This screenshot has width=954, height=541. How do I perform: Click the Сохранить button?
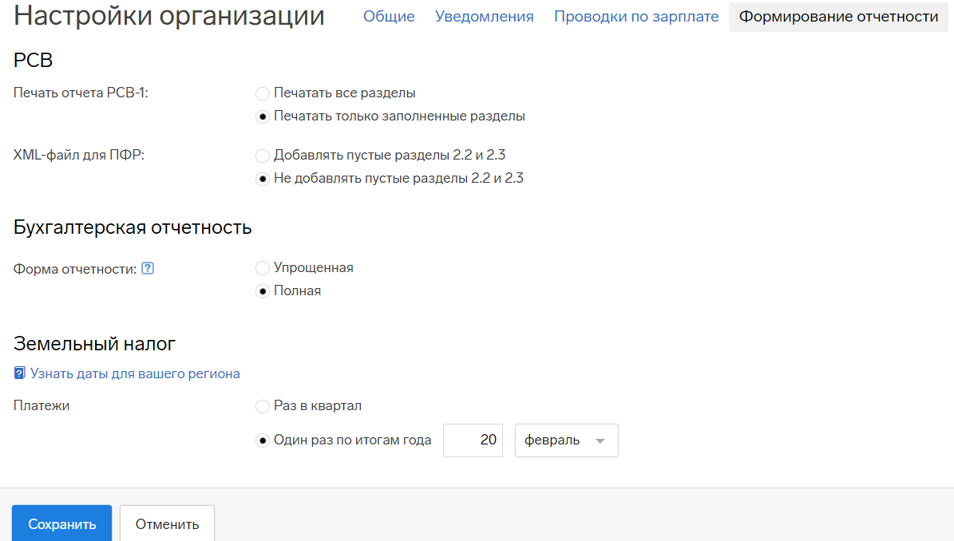(x=62, y=523)
